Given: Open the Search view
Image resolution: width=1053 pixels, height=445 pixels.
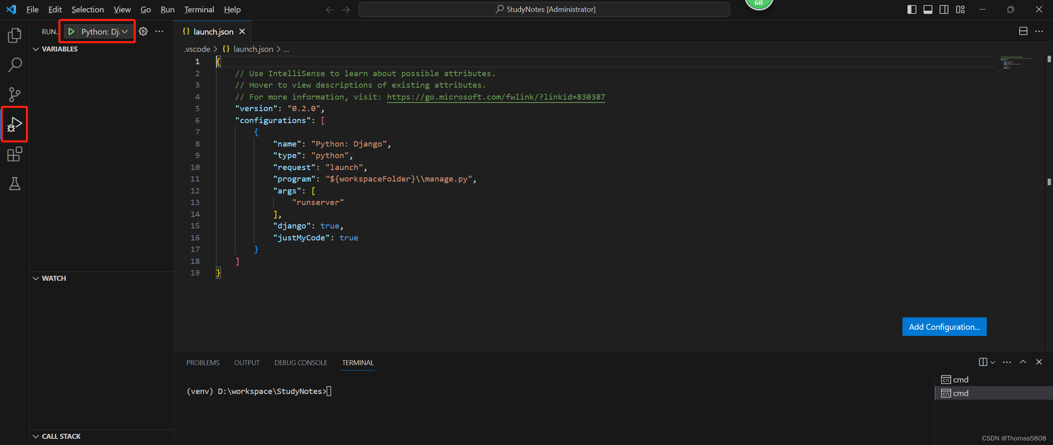Looking at the screenshot, I should 14,65.
